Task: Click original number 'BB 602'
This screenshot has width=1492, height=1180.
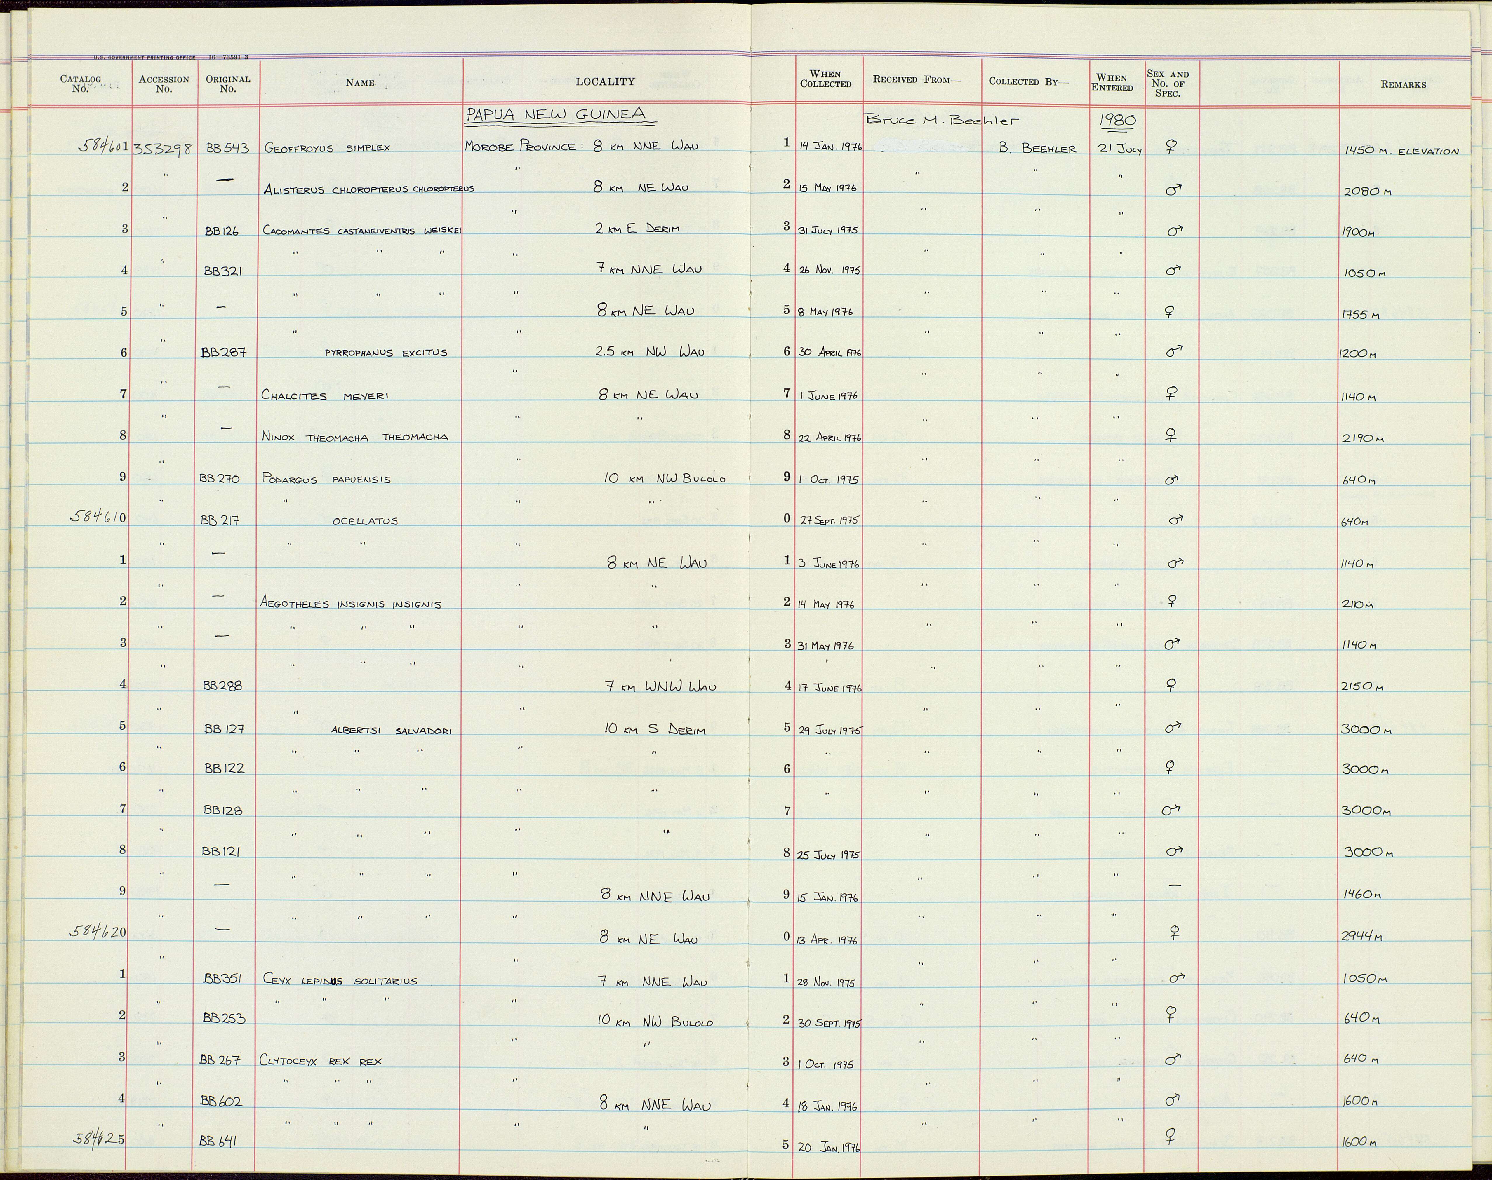Action: click(221, 1101)
